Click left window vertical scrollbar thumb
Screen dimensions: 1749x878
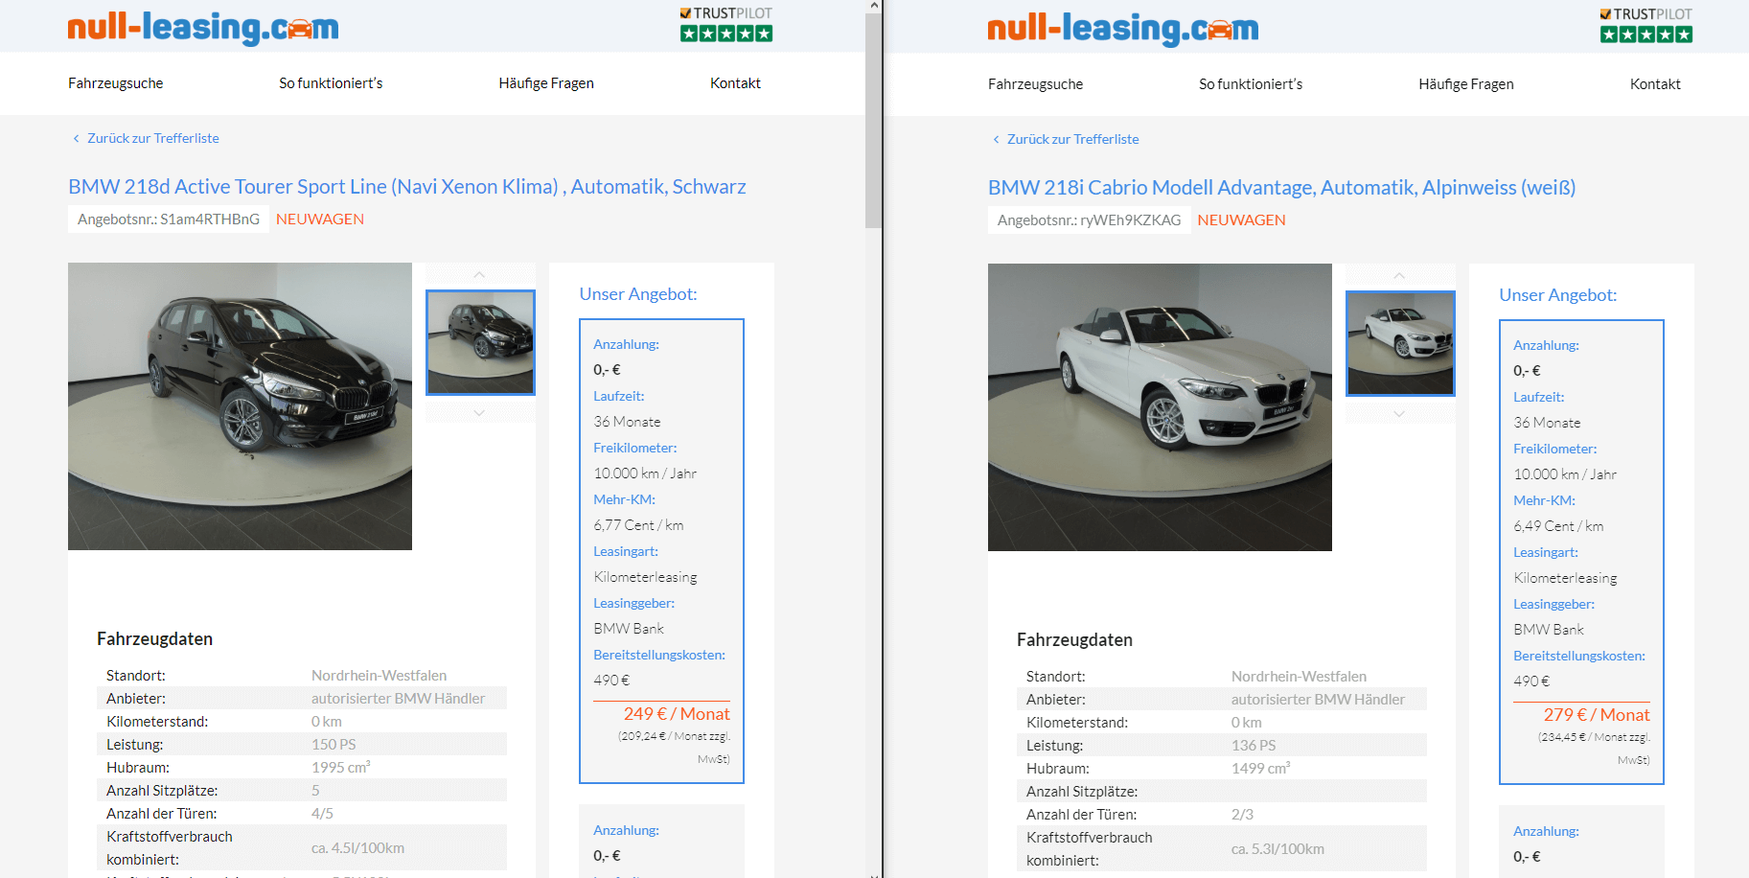[872, 120]
